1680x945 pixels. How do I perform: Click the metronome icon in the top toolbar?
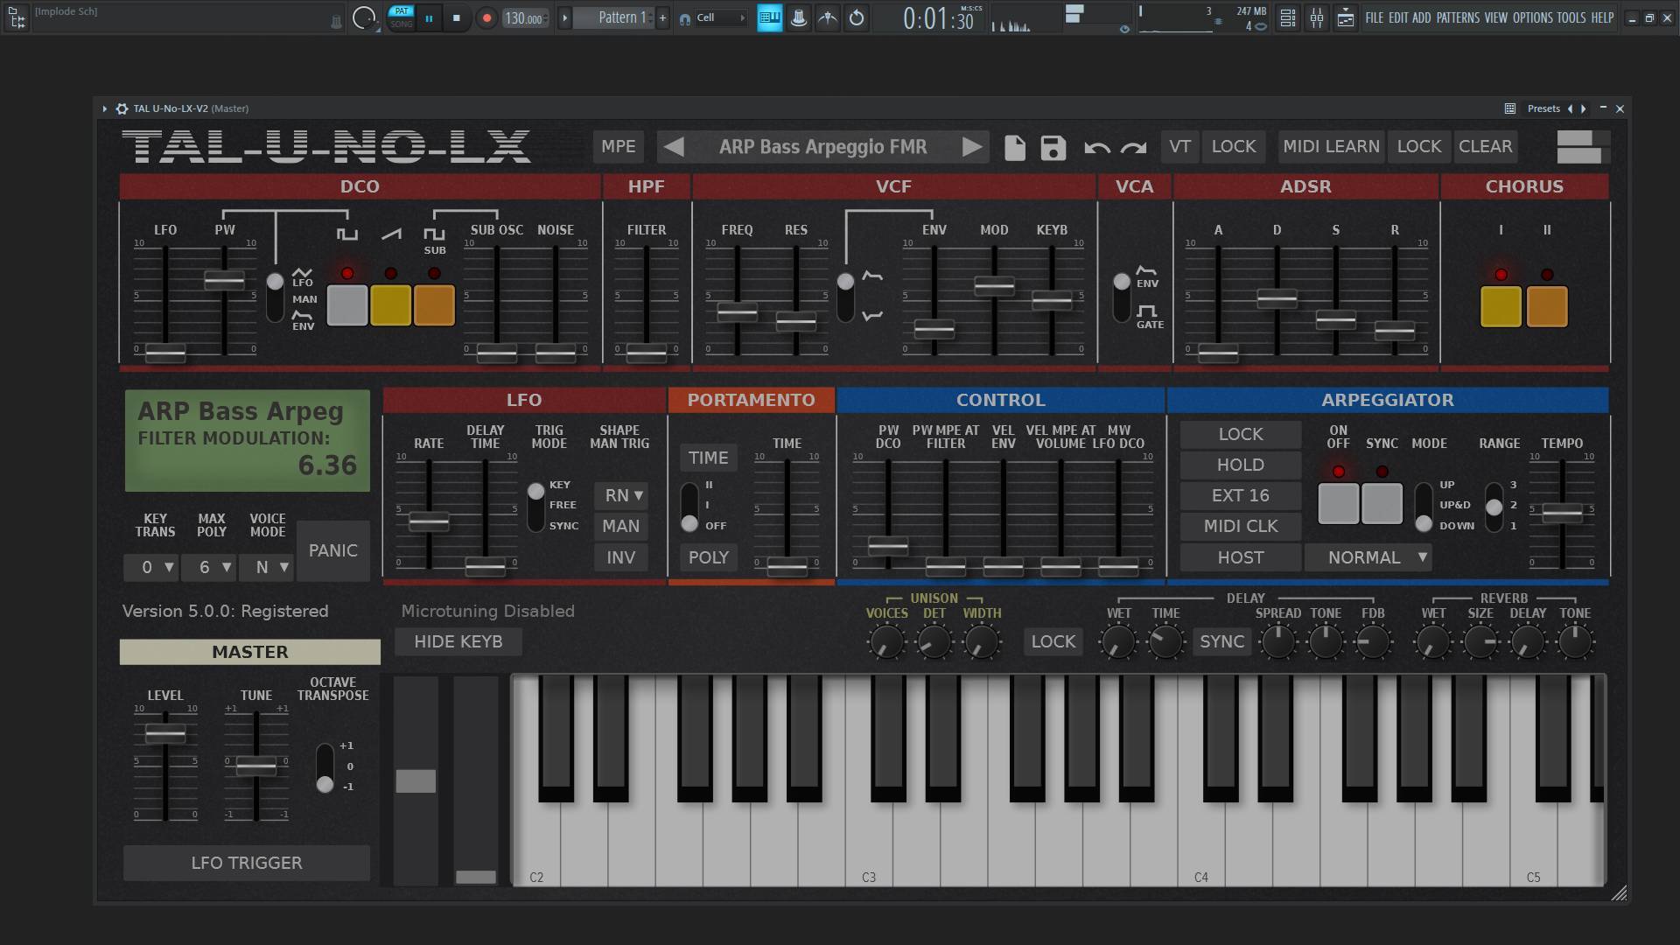coord(798,17)
